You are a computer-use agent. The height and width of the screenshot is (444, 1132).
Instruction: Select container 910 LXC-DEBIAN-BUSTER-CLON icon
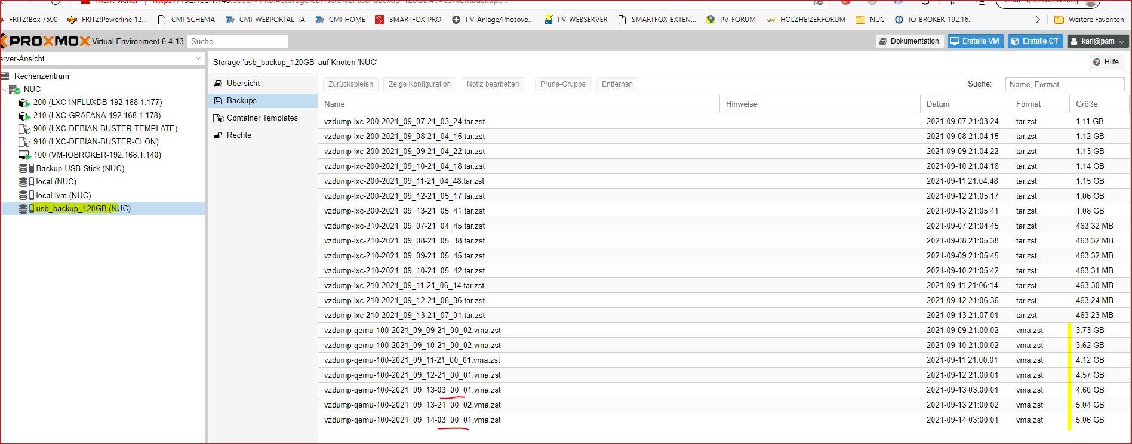click(x=24, y=142)
